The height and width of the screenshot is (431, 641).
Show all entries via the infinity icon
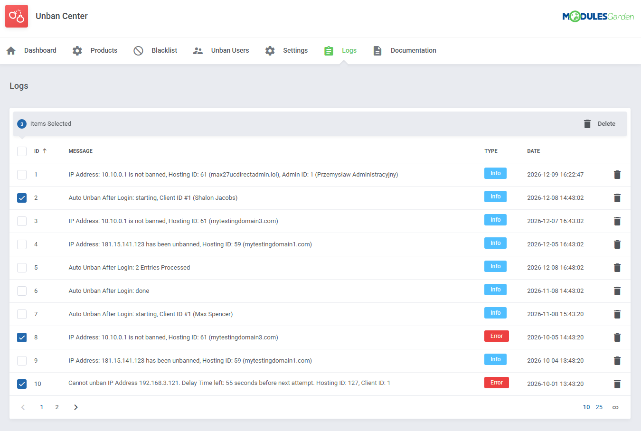tap(615, 407)
